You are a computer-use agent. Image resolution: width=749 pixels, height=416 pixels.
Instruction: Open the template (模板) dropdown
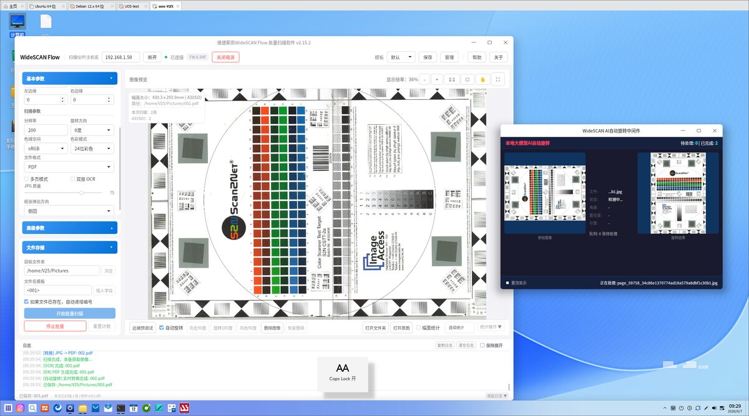pos(401,57)
